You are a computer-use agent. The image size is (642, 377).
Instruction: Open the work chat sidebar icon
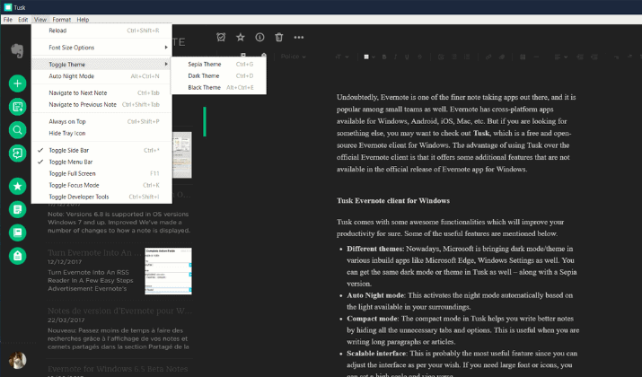point(17,153)
